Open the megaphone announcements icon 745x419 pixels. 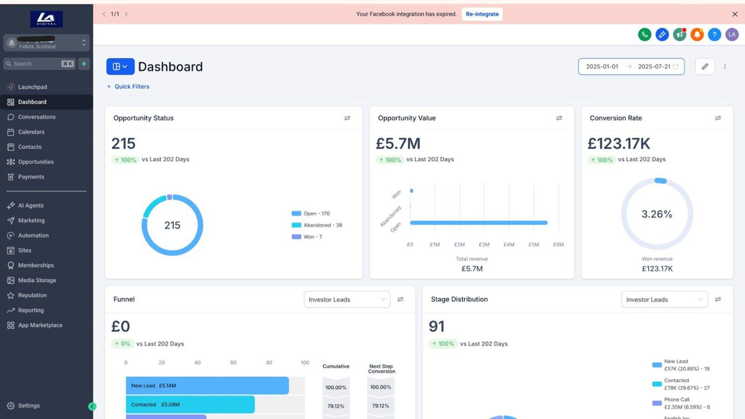(x=680, y=34)
